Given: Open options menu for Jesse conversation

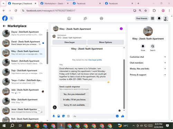Looking at the screenshot, I should [39, 111].
